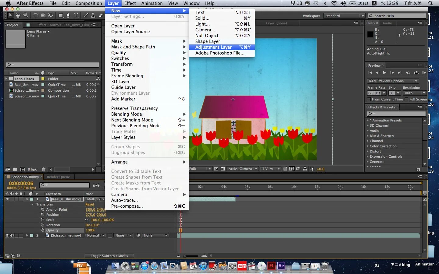Step to next frame in Preview
Viewport: 439px width, 274px height.
[392, 73]
